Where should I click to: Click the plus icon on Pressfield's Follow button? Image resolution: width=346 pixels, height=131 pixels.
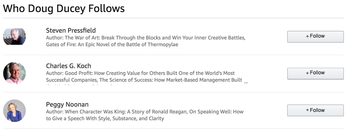tap(307, 36)
